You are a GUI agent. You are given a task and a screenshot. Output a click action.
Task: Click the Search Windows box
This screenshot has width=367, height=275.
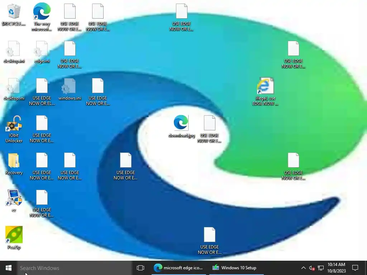(75, 268)
